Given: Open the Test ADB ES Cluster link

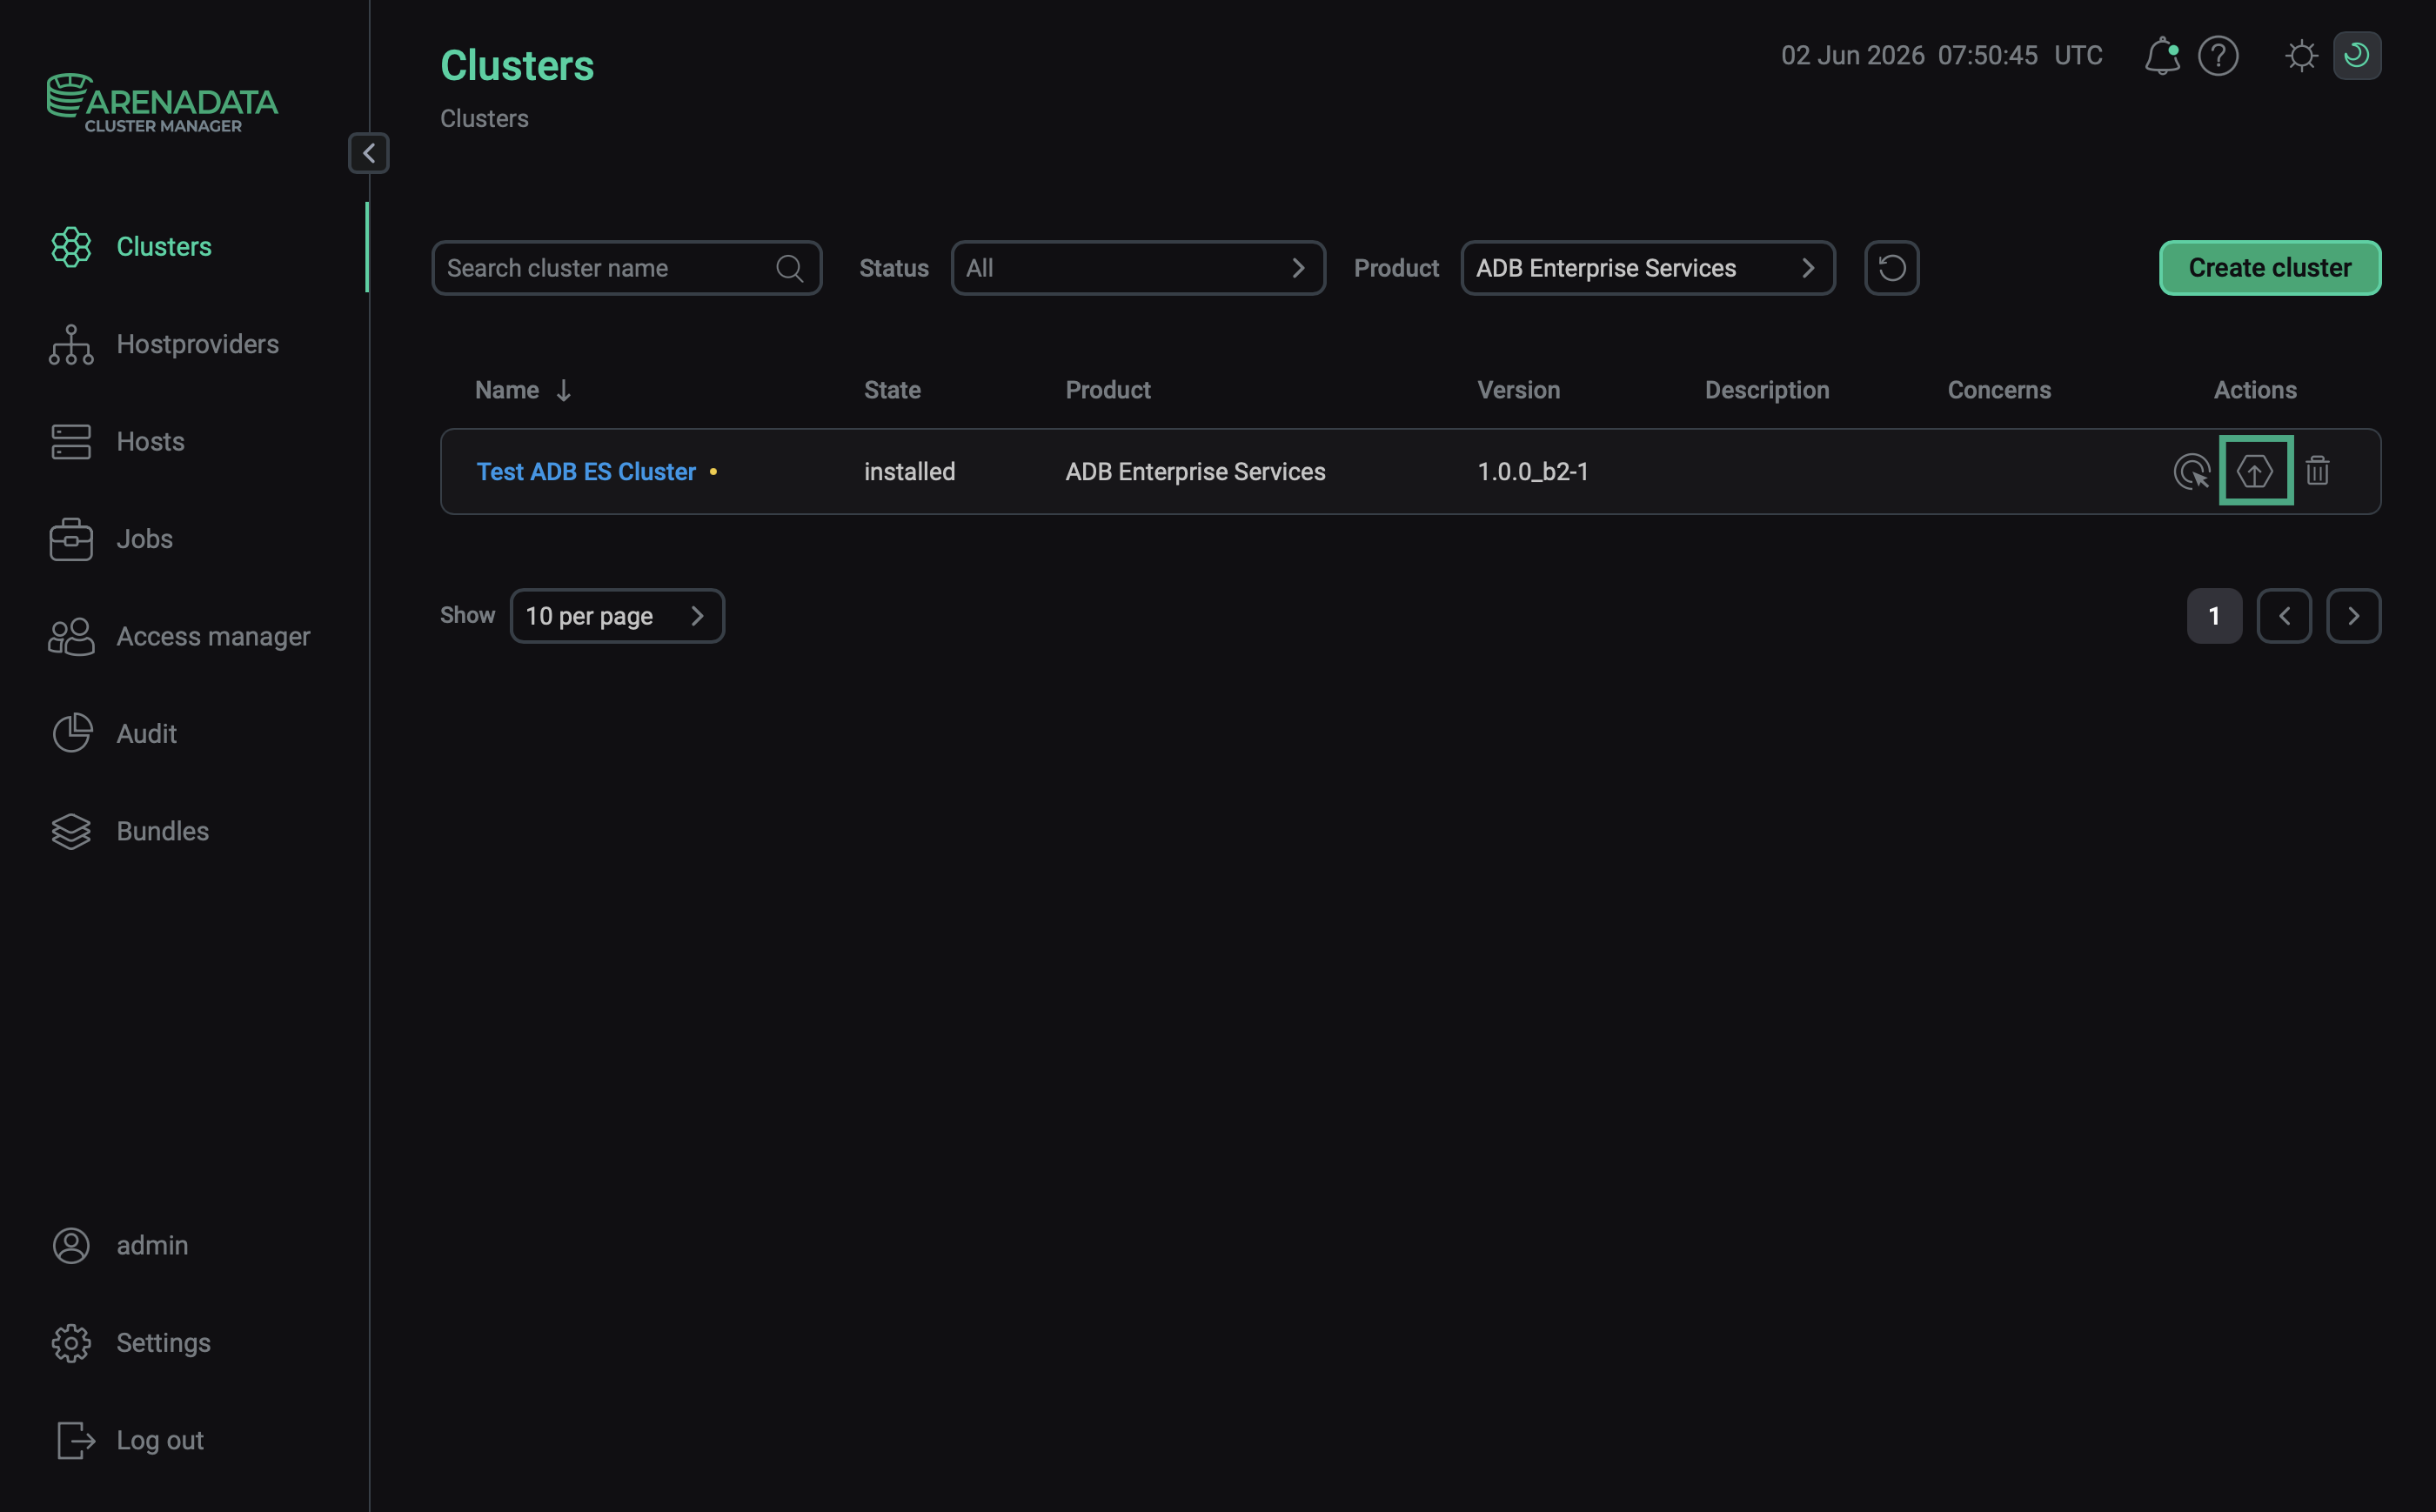Looking at the screenshot, I should coord(586,471).
